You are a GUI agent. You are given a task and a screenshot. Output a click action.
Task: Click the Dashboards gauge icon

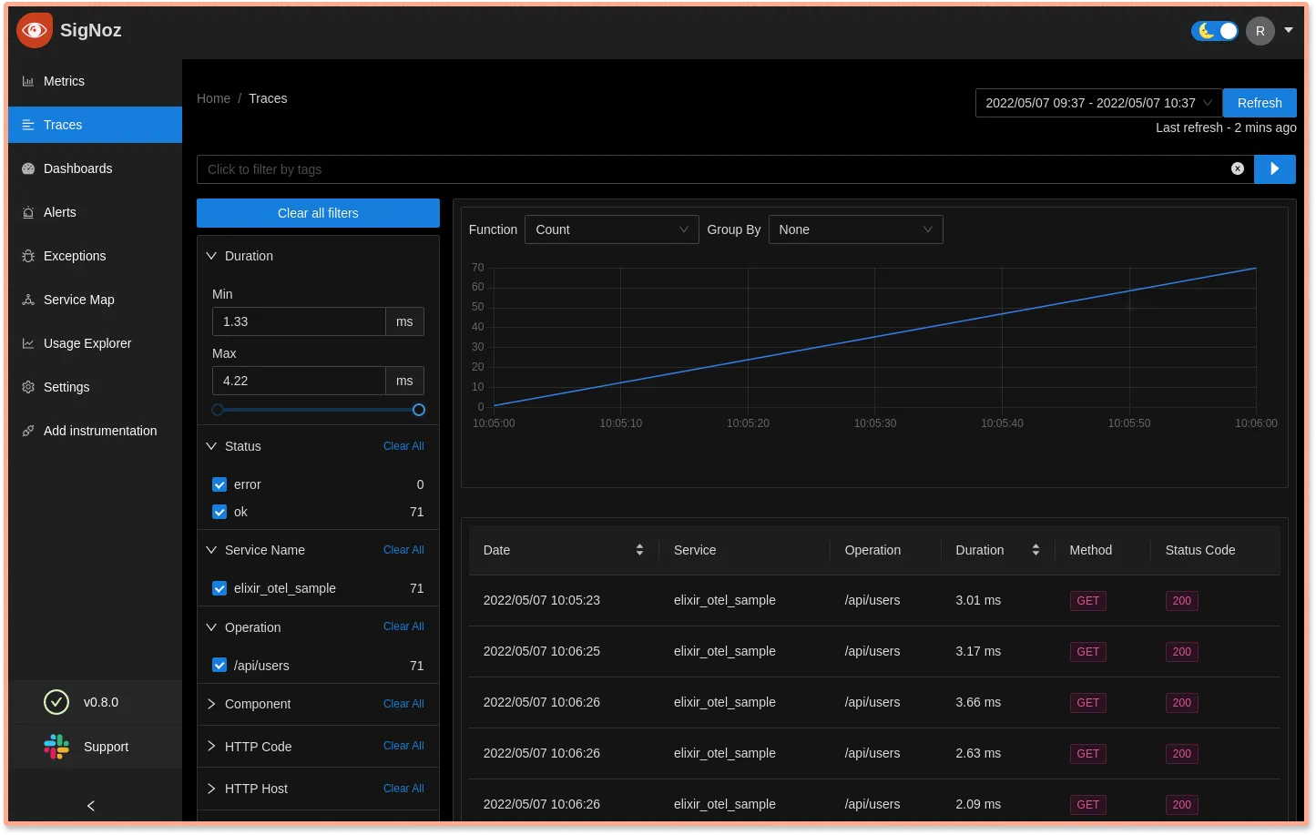[x=28, y=168]
